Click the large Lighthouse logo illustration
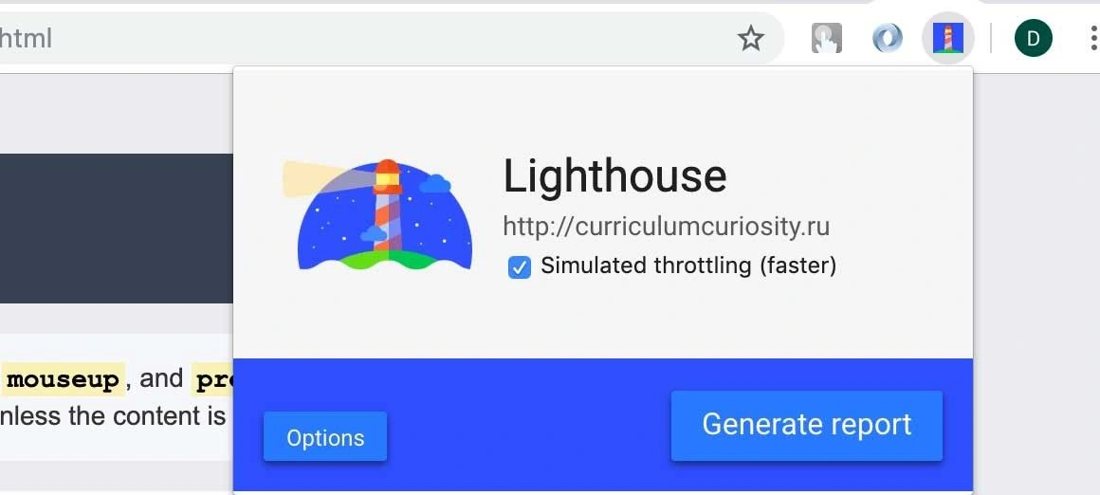The height and width of the screenshot is (495, 1100). [378, 214]
